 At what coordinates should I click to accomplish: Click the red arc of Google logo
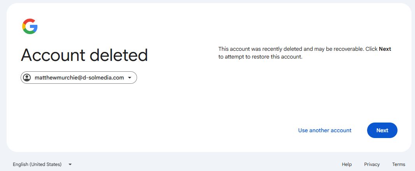pos(28,21)
